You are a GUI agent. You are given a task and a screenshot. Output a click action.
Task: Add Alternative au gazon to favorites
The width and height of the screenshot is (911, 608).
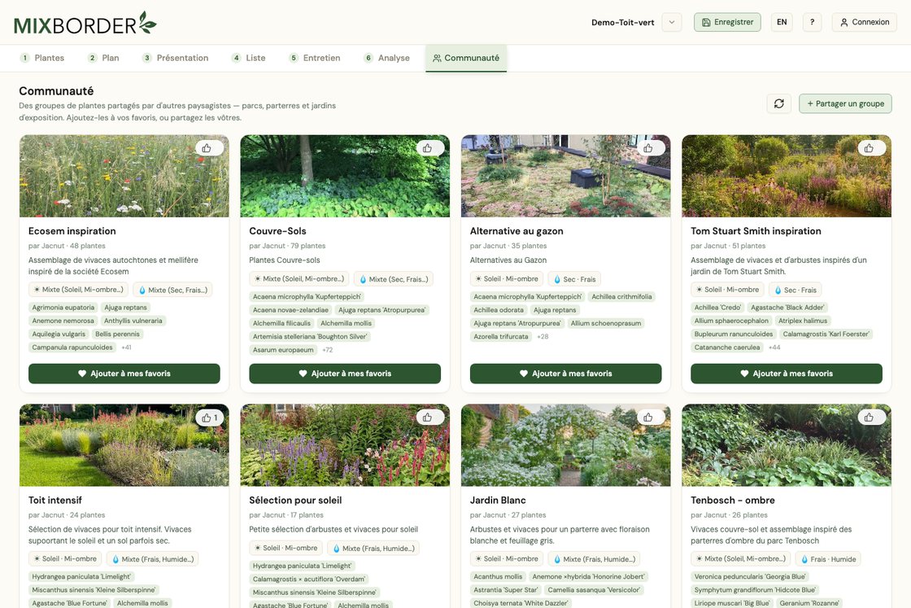point(566,374)
